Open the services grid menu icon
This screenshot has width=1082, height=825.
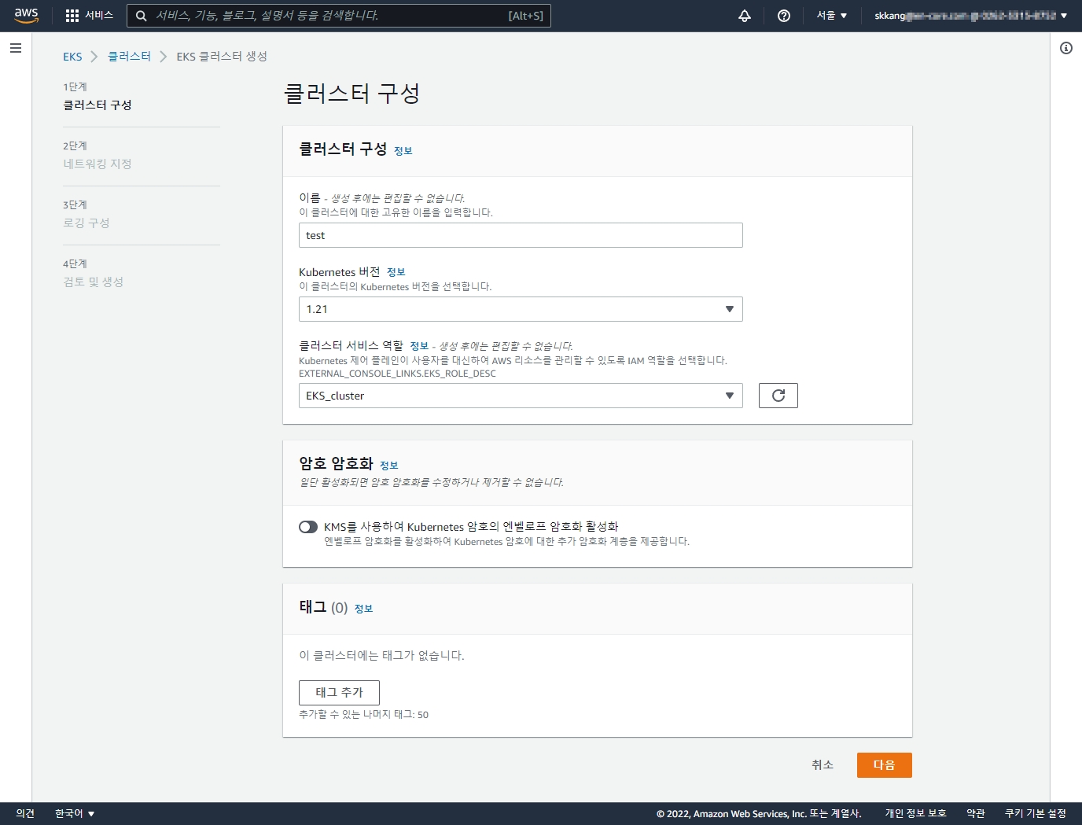click(x=72, y=16)
